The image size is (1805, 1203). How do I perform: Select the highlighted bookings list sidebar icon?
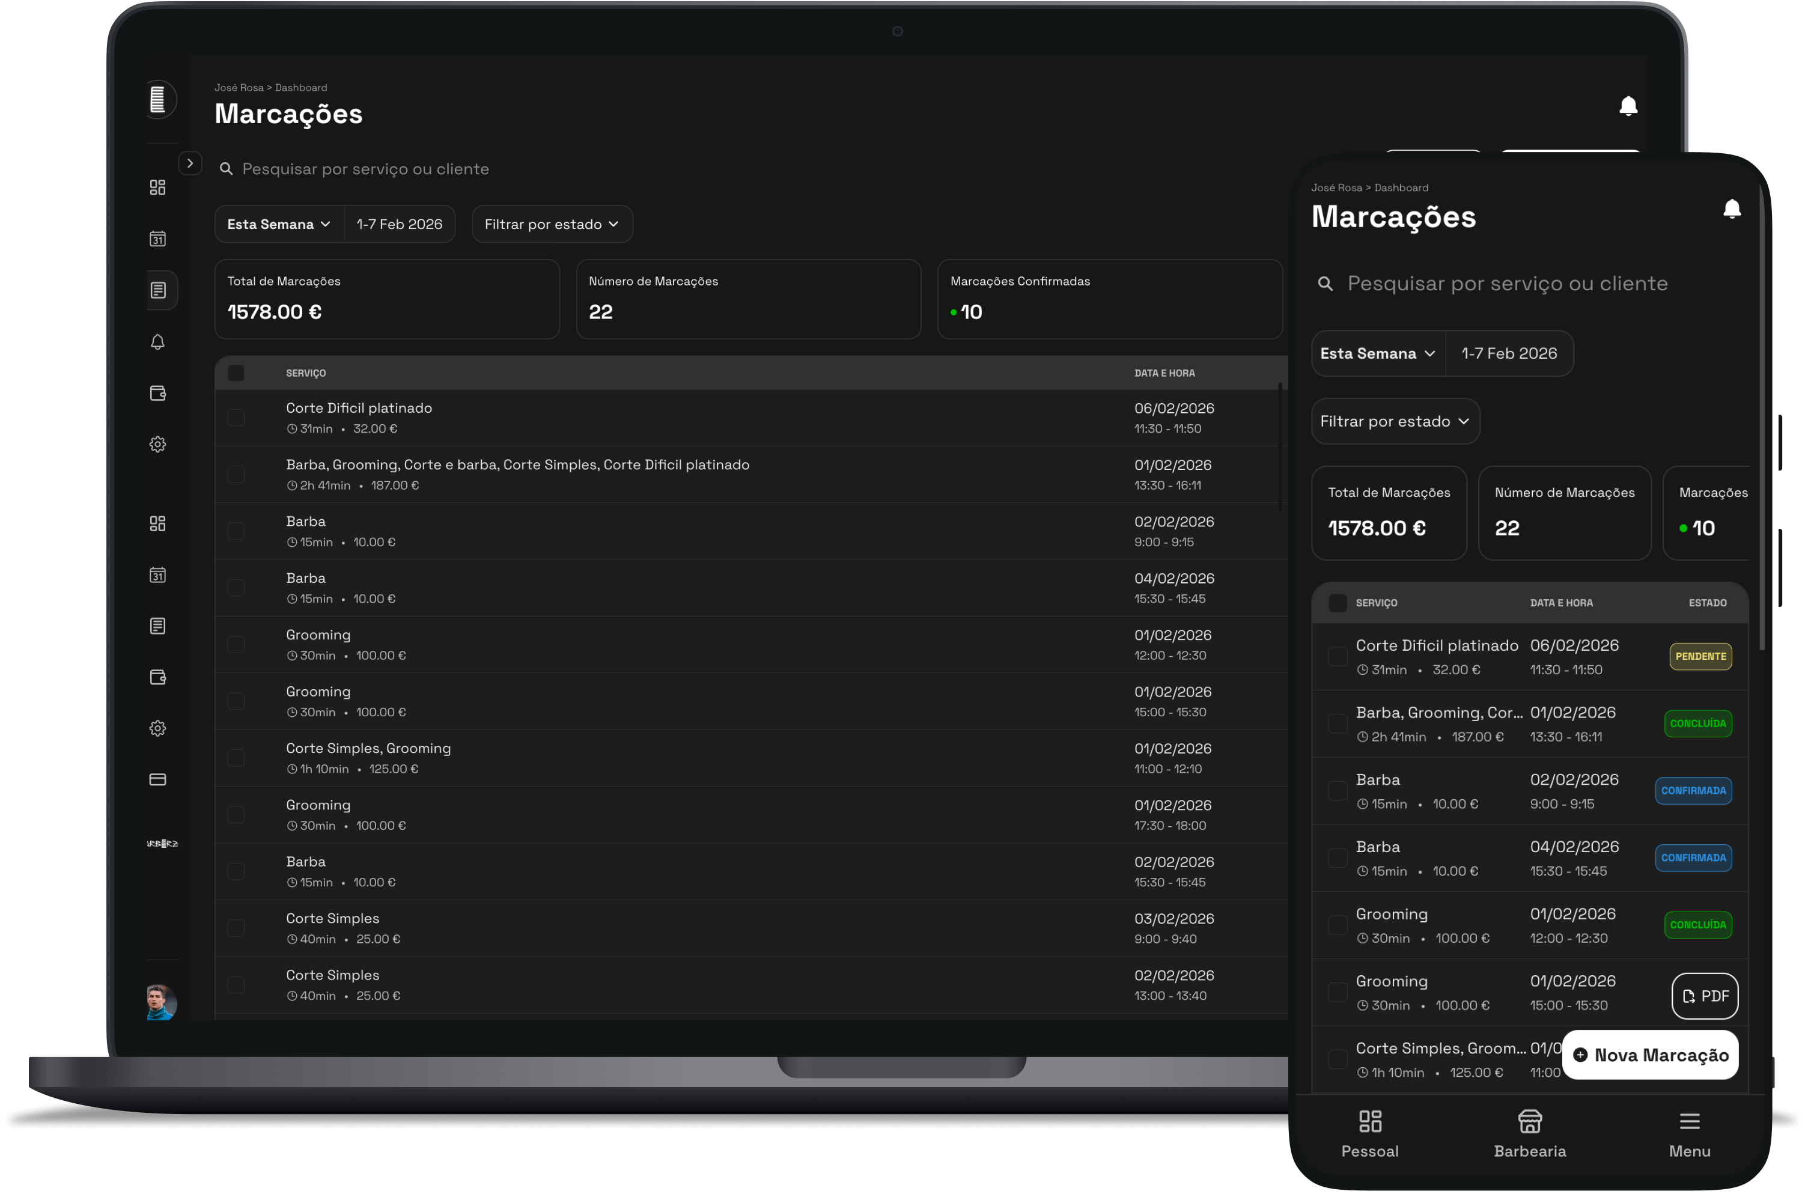158,290
